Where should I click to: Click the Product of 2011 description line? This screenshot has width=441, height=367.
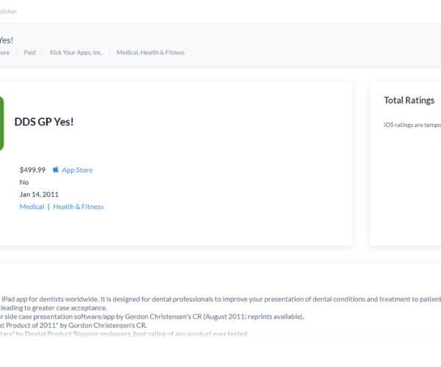[73, 325]
